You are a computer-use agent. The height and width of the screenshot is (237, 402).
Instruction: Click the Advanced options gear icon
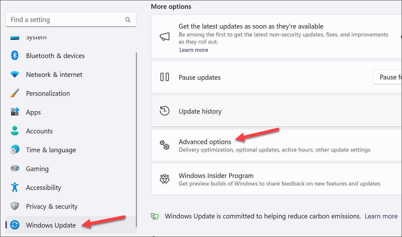coord(165,145)
